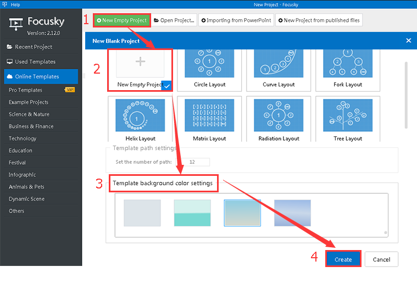Click the Open Project button
Screen dimensions: 417x283
coord(174,20)
